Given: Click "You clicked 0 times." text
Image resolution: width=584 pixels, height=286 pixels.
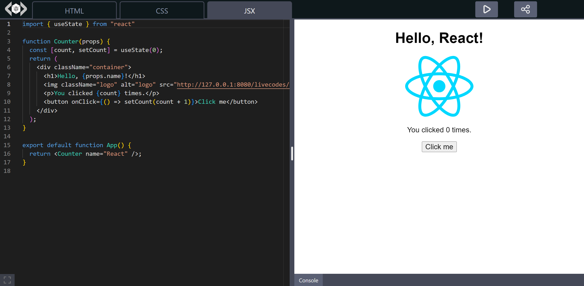Looking at the screenshot, I should coord(439,130).
